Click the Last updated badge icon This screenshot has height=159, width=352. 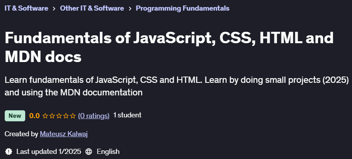tap(9, 152)
